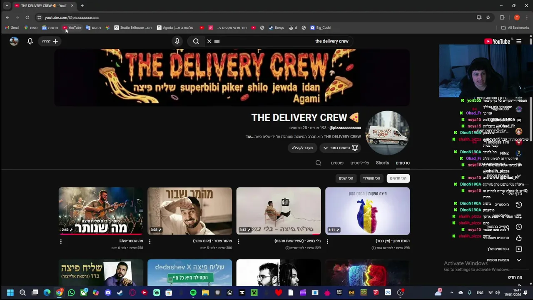The height and width of the screenshot is (300, 533).
Task: Open the YouTube hamburger guide menu
Action: 519,41
